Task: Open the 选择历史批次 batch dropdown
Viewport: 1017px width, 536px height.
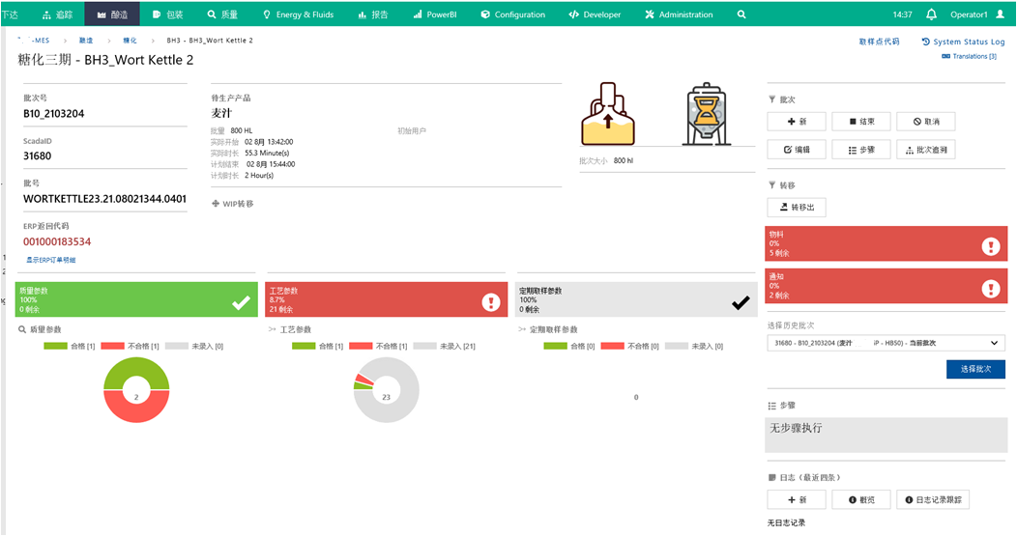Action: point(885,343)
